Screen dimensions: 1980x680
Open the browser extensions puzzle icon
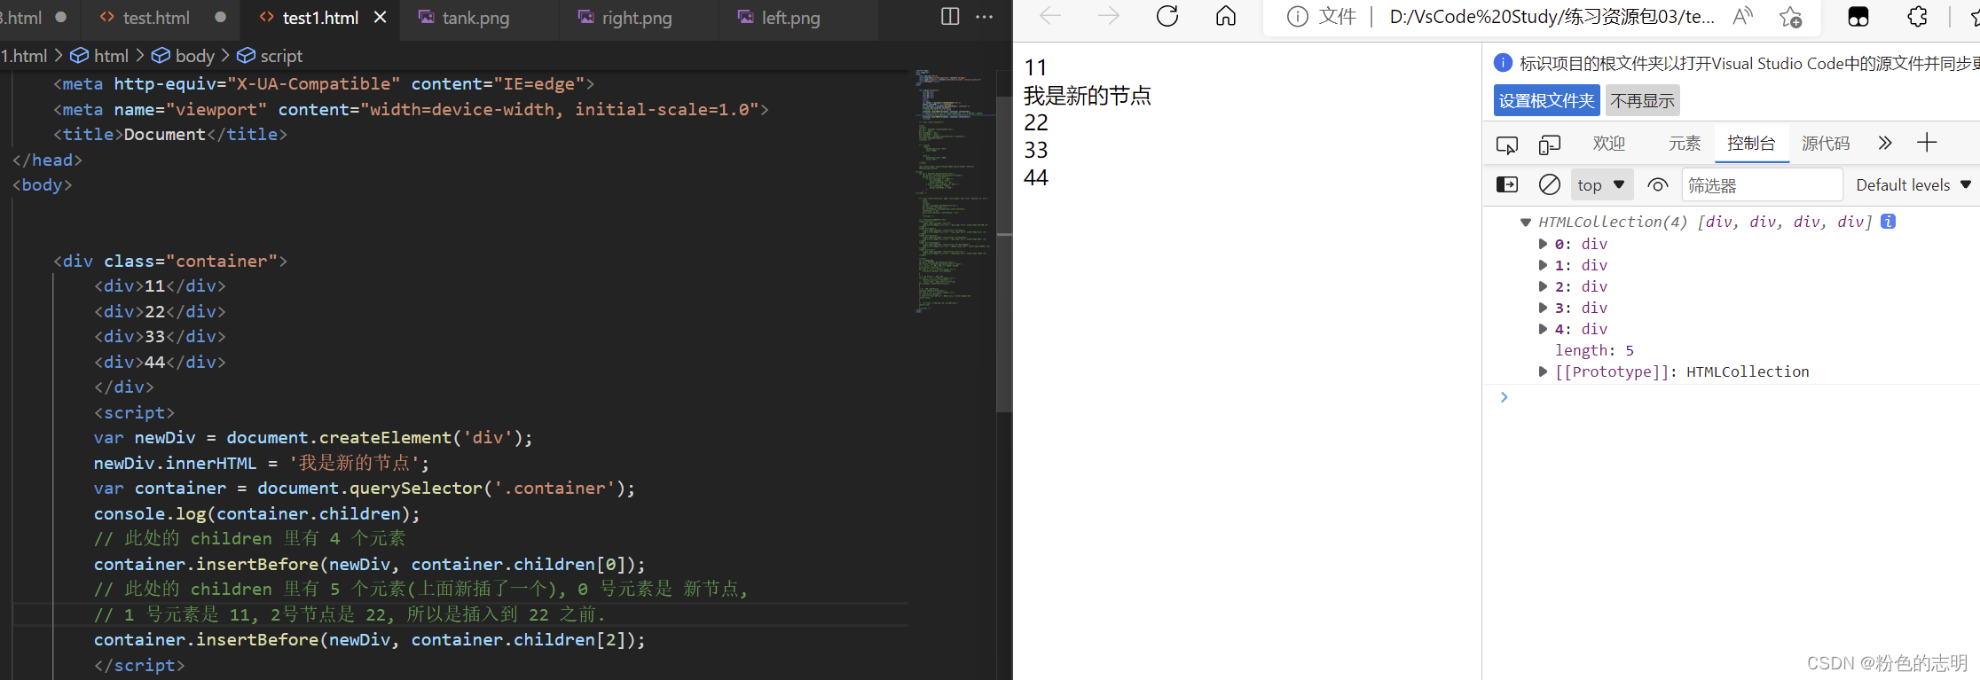(1917, 17)
